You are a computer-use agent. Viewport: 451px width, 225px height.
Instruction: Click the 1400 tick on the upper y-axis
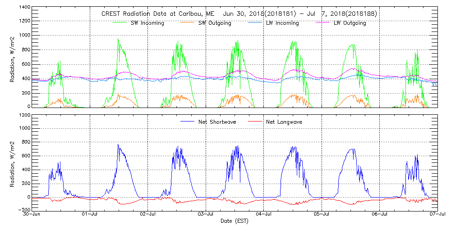tap(24, 8)
